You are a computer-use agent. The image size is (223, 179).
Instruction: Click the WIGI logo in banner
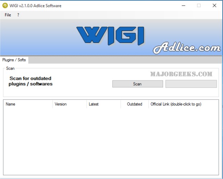(110, 36)
